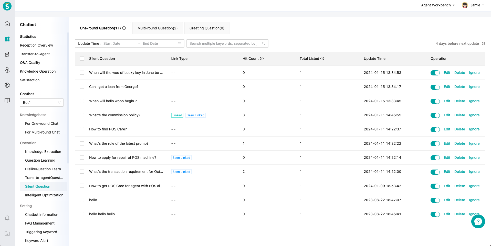Screen dimensions: 491x246
Task: Open the home icon in left sidebar
Action: (x=7, y=24)
